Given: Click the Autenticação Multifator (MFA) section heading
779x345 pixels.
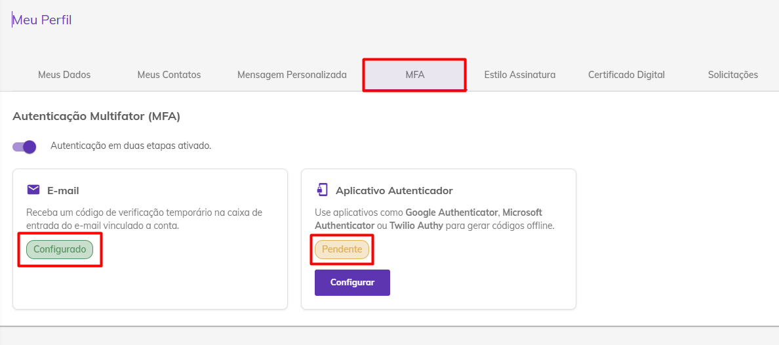Looking at the screenshot, I should [x=96, y=117].
